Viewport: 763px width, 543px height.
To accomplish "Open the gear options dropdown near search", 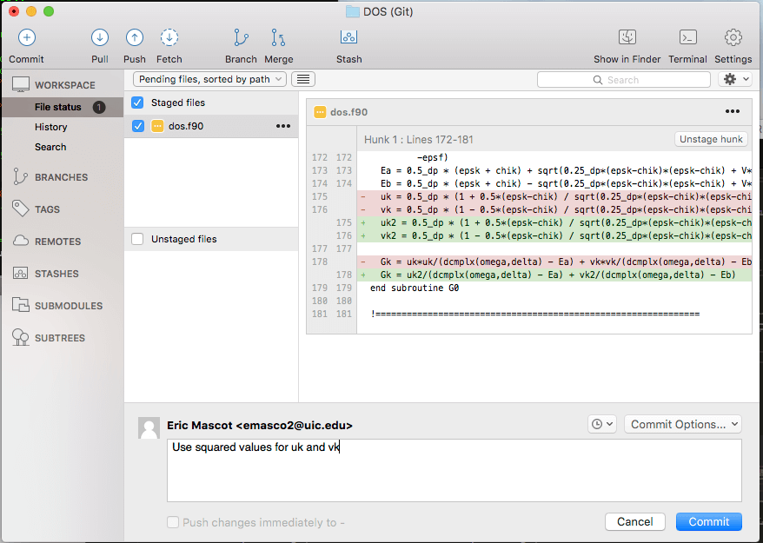I will pos(735,79).
